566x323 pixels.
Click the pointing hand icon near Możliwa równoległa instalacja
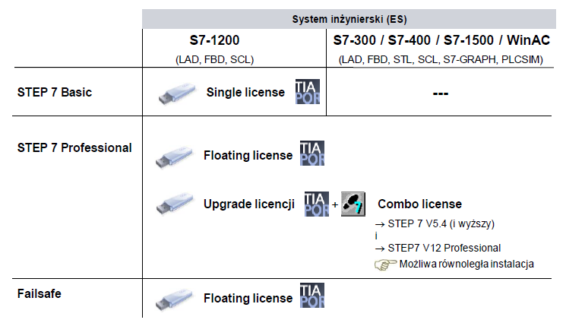tap(384, 264)
